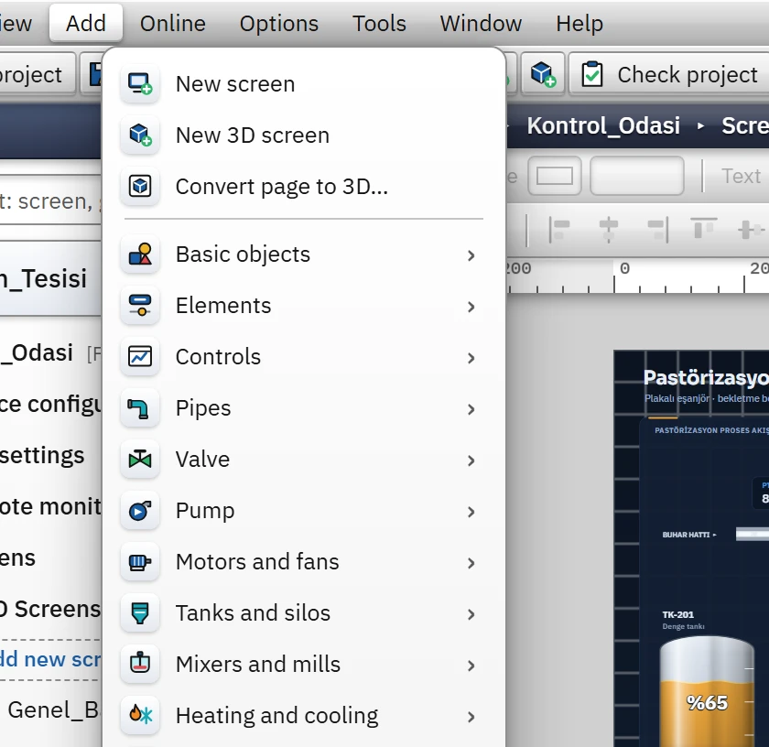Click the TK-201 label on canvas
Image resolution: width=769 pixels, height=747 pixels.
pyautogui.click(x=677, y=614)
